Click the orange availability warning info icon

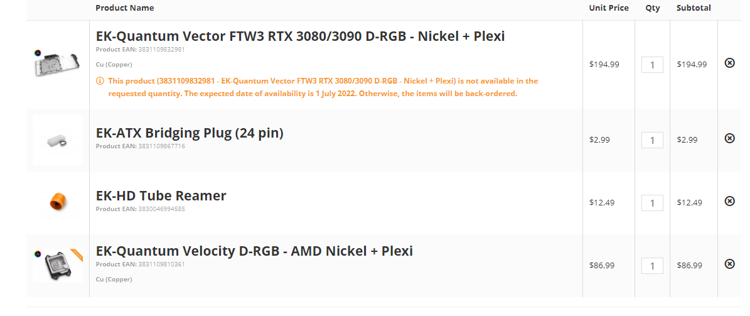click(x=100, y=81)
